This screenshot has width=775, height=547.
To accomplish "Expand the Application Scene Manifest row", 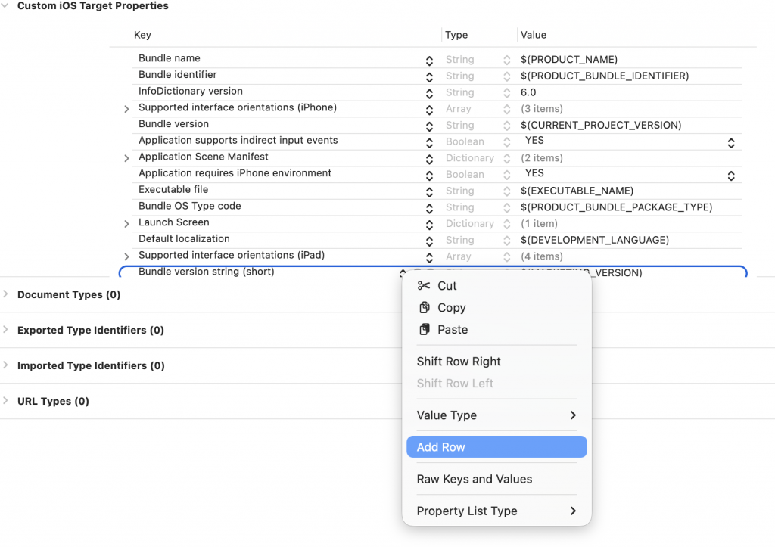I will point(126,158).
